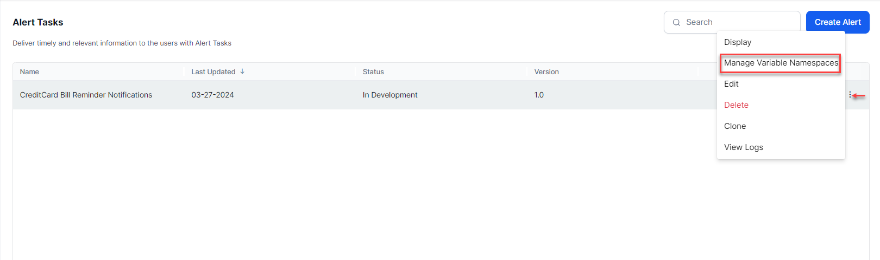880x260 pixels.
Task: Open CreditCard Bill Reminder Notifications alert
Action: coord(86,95)
